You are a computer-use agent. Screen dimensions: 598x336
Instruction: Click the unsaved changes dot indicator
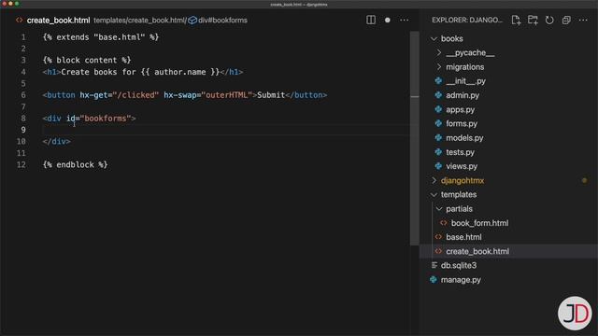click(388, 20)
